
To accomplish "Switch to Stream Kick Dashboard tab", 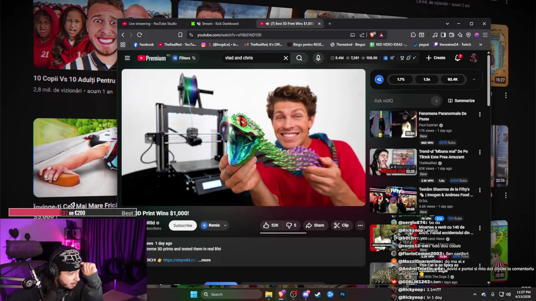I will point(218,24).
